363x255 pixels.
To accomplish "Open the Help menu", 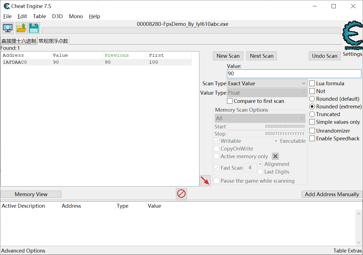I will (x=94, y=16).
